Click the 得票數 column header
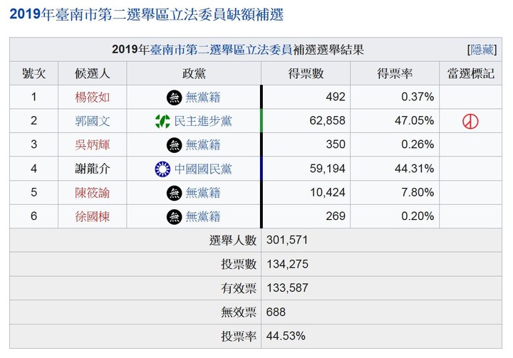Viewport: 513px width, 358px height. (306, 73)
